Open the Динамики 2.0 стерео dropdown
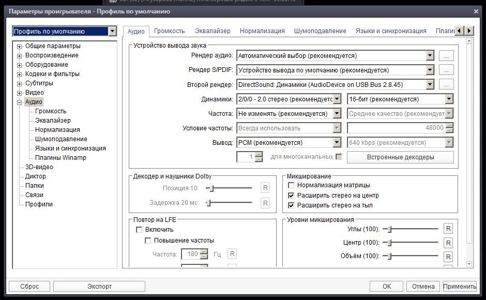Image resolution: width=486 pixels, height=300 pixels. (x=337, y=99)
